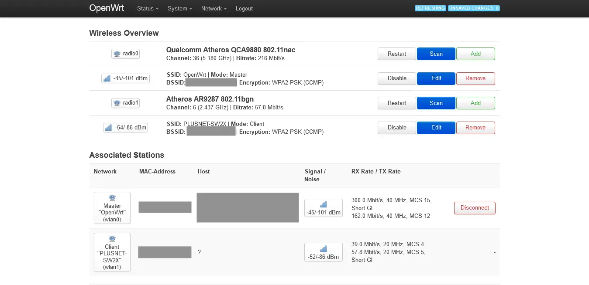Click the MAC-Address column header
The image size is (589, 285).
tap(157, 172)
